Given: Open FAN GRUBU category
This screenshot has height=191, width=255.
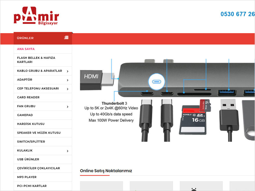Looking at the screenshot, I should coord(26,106).
